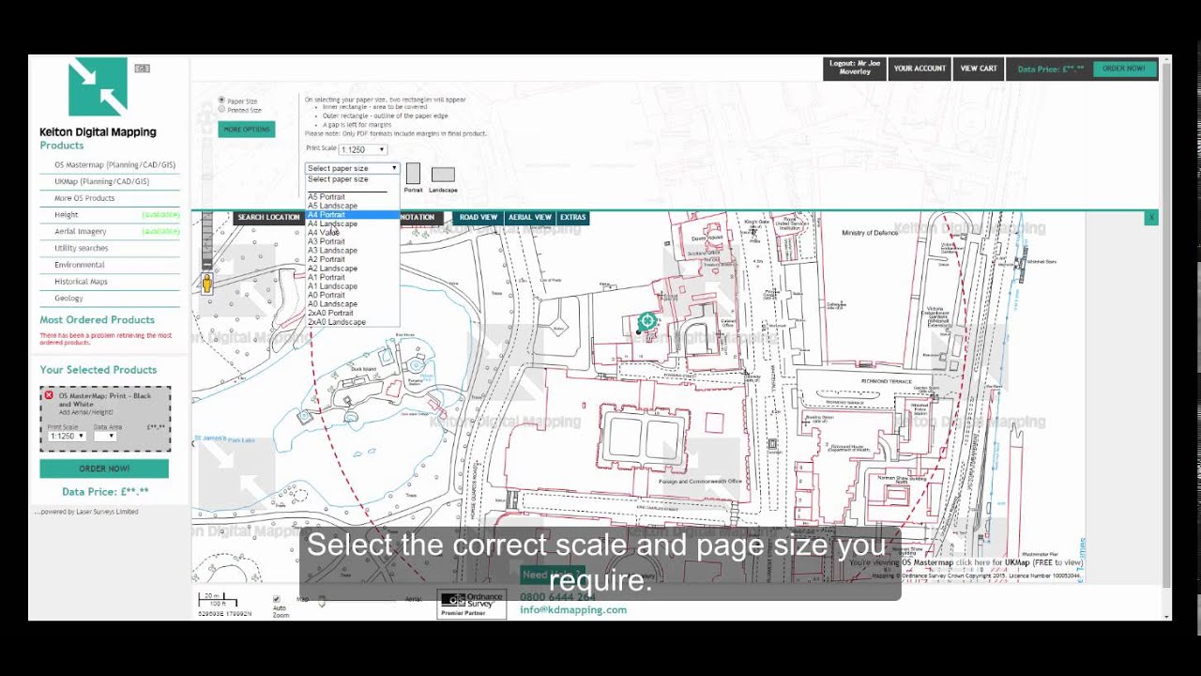
Task: Switch to ROAD VIEW
Action: 478,218
